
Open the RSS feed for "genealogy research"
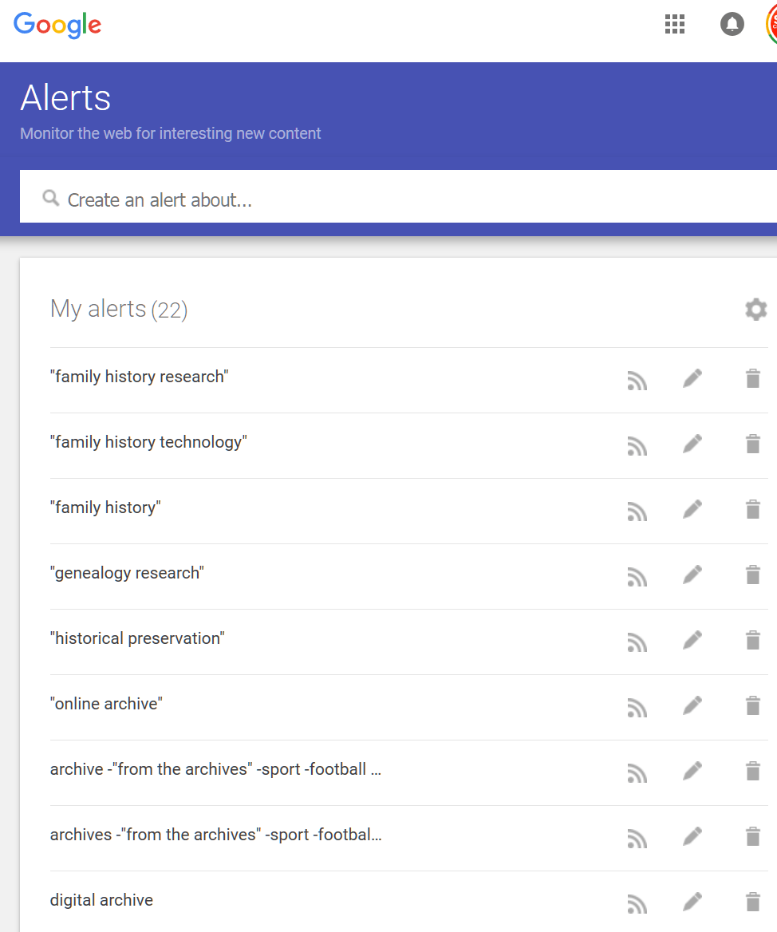click(x=637, y=577)
